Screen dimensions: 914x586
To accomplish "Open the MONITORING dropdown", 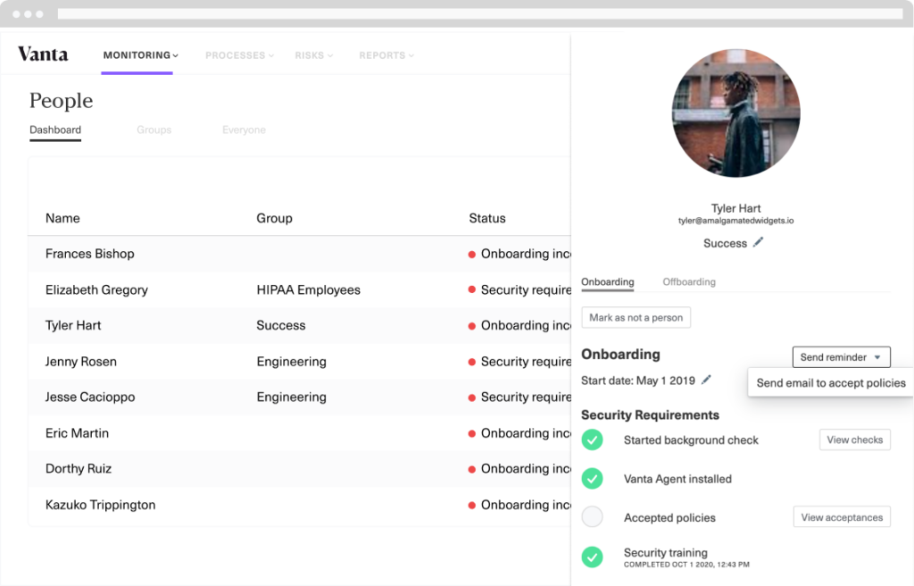I will 137,54.
